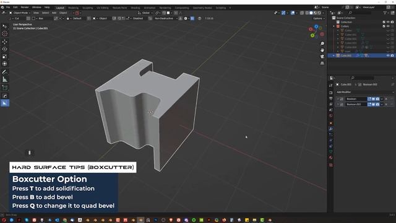Select the Annotate pencil tool
The height and width of the screenshot is (223, 396).
tap(4, 72)
